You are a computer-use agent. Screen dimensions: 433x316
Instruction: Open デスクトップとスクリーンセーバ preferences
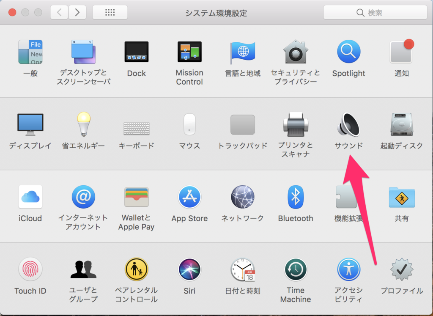click(x=83, y=52)
